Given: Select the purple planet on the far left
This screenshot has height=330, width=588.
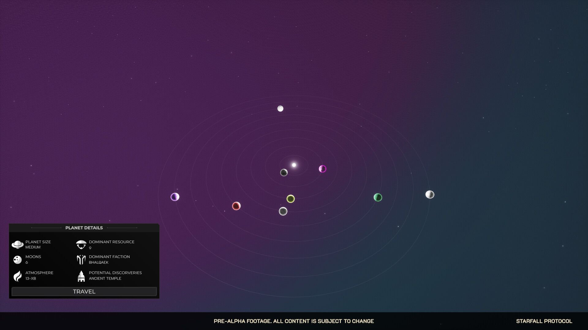Looking at the screenshot, I should tap(175, 197).
